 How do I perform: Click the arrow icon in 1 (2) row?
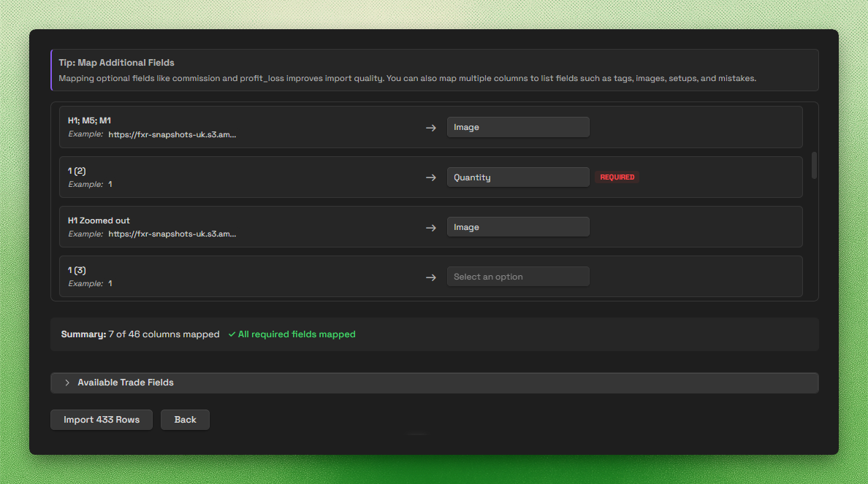[430, 177]
